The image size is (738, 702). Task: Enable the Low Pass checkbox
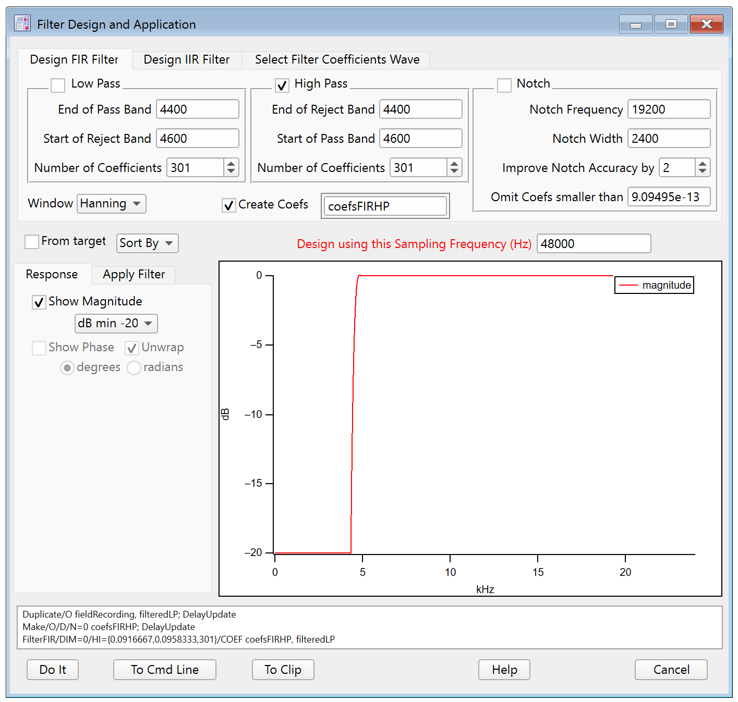(x=58, y=85)
